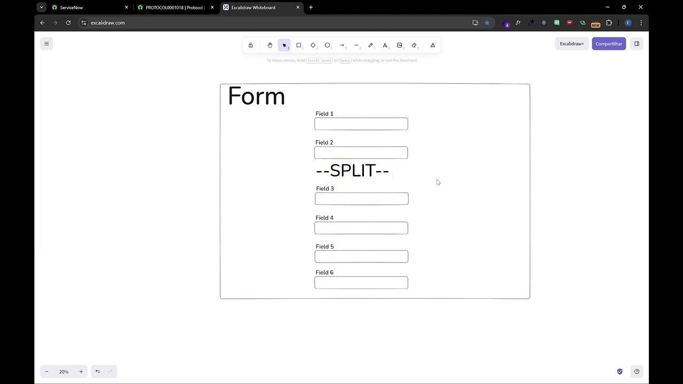Select the Diamond shape tool
This screenshot has width=683, height=384.
[313, 45]
